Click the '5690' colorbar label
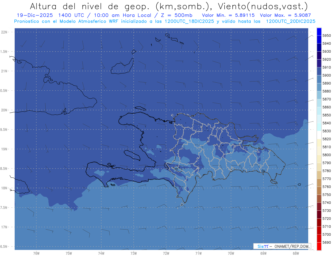332x257 pixels. [x=327, y=242]
